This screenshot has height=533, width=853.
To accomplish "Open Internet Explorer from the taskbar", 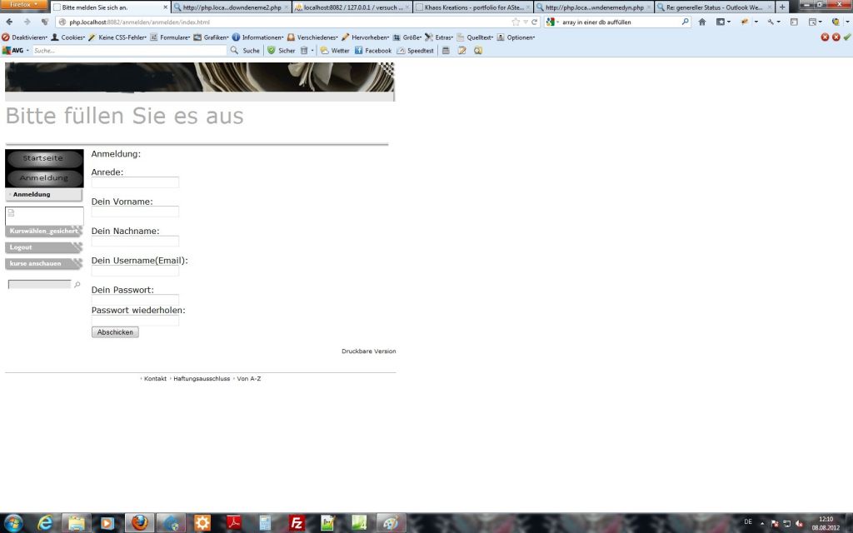I will pyautogui.click(x=45, y=523).
